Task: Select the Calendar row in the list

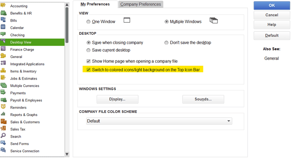Action: (32, 28)
